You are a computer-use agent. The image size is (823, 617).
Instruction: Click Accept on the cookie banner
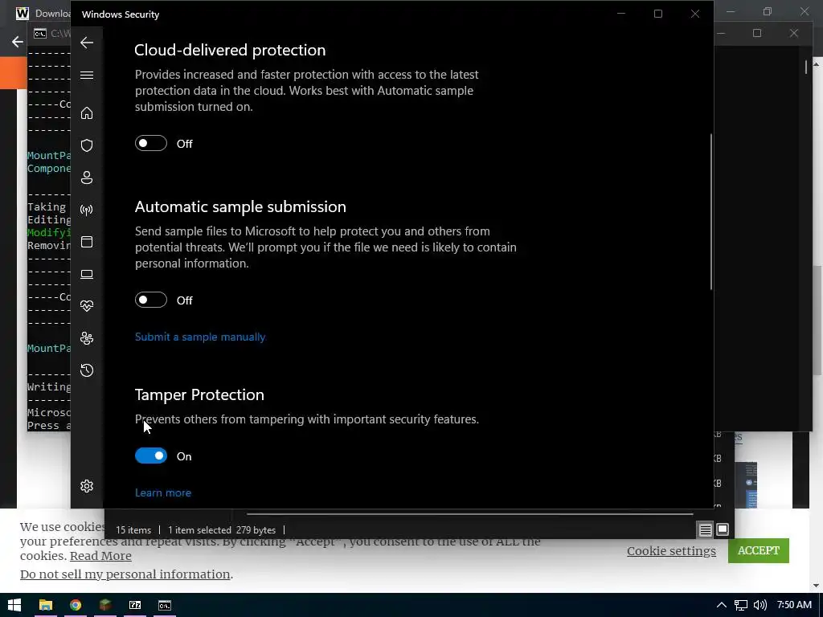click(758, 550)
